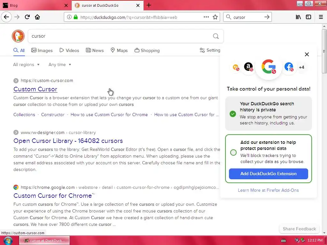Click the scrollbar down arrow
Screen dimensions: 327x245
[x=324, y=233]
